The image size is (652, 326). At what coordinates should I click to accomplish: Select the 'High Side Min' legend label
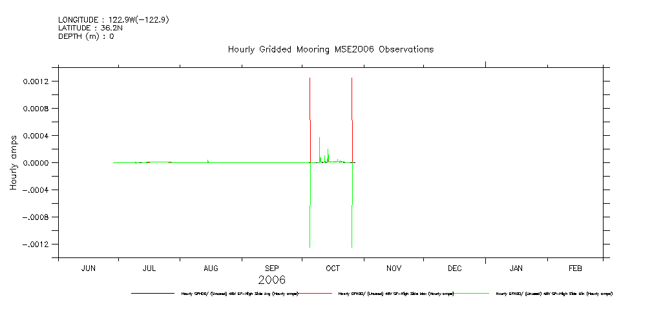click(554, 294)
